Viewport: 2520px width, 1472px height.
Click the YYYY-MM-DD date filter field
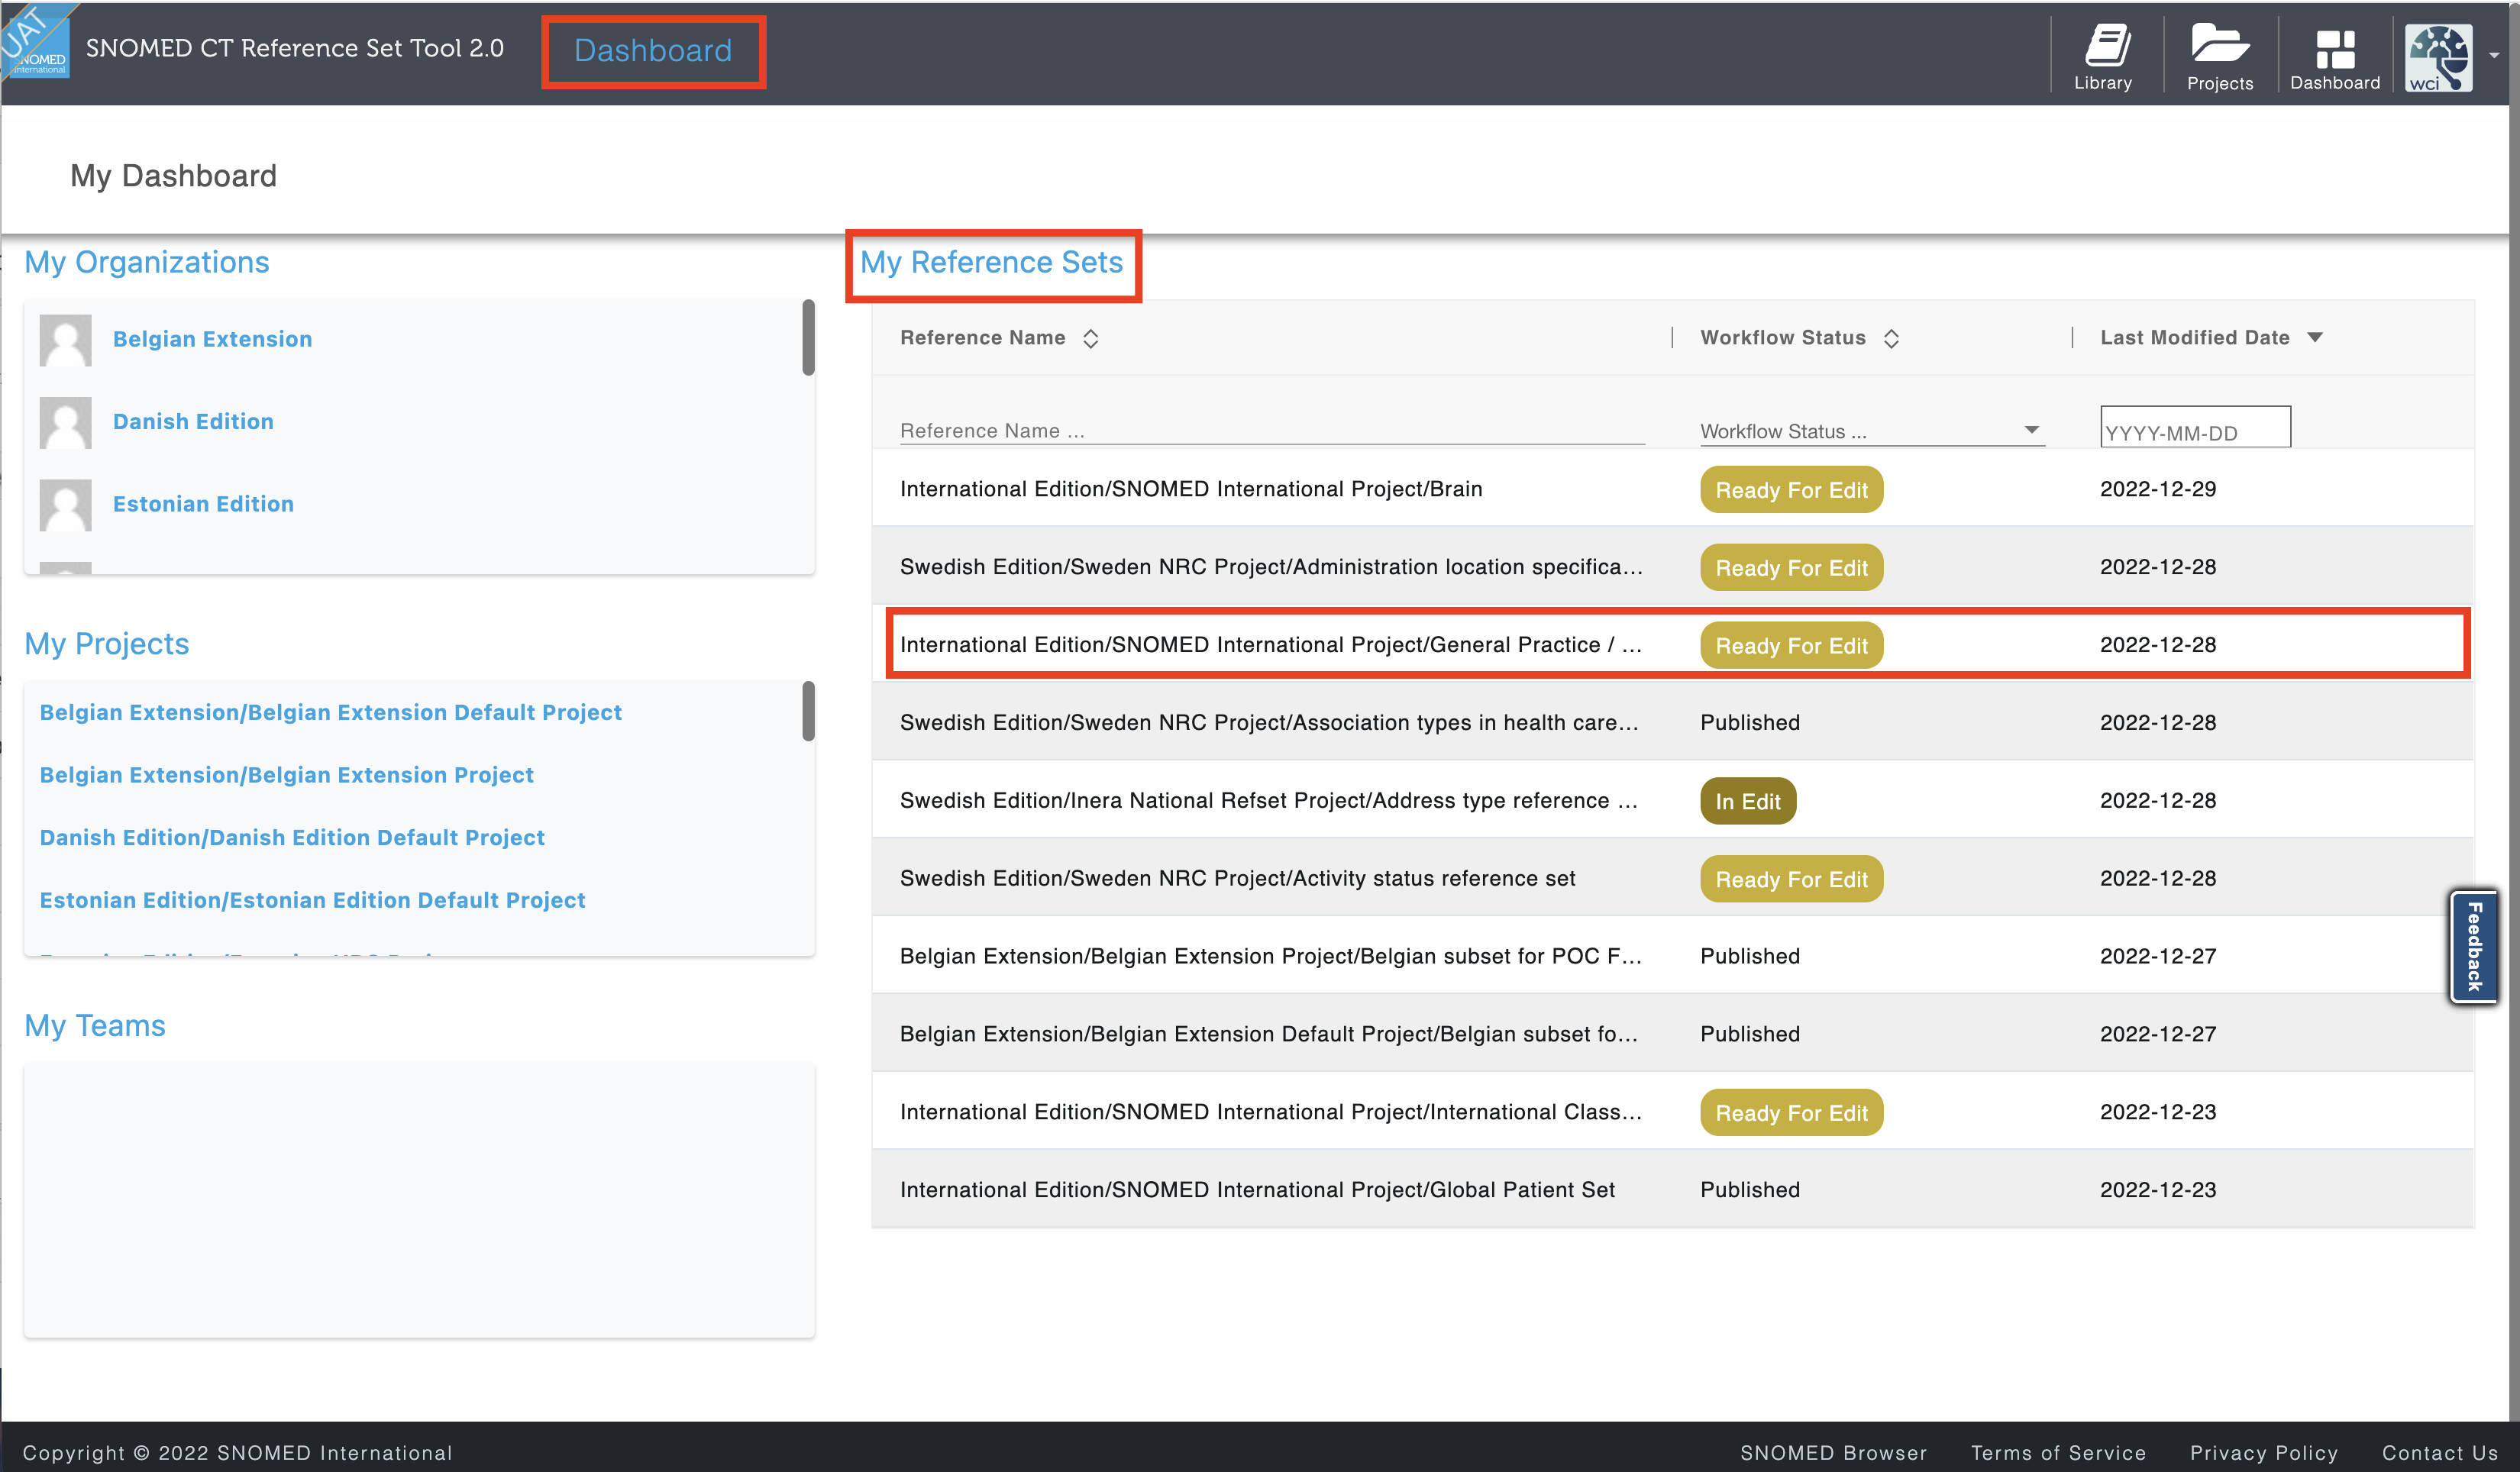pyautogui.click(x=2195, y=427)
